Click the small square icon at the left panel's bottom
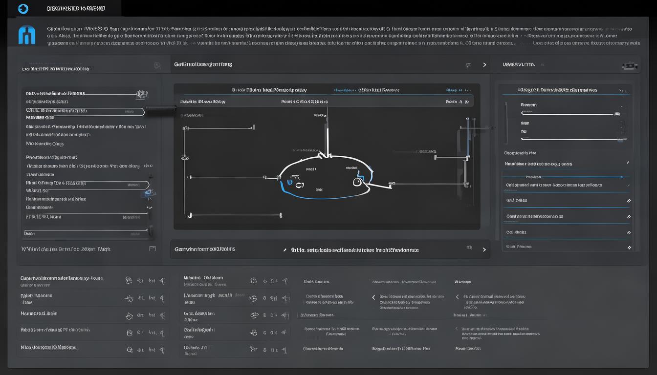Image resolution: width=657 pixels, height=375 pixels. pyautogui.click(x=152, y=249)
